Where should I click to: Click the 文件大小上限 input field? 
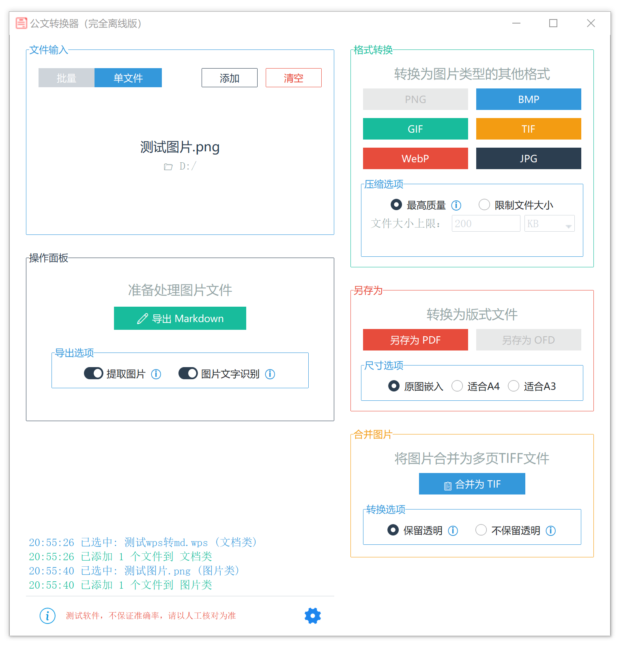(x=486, y=224)
